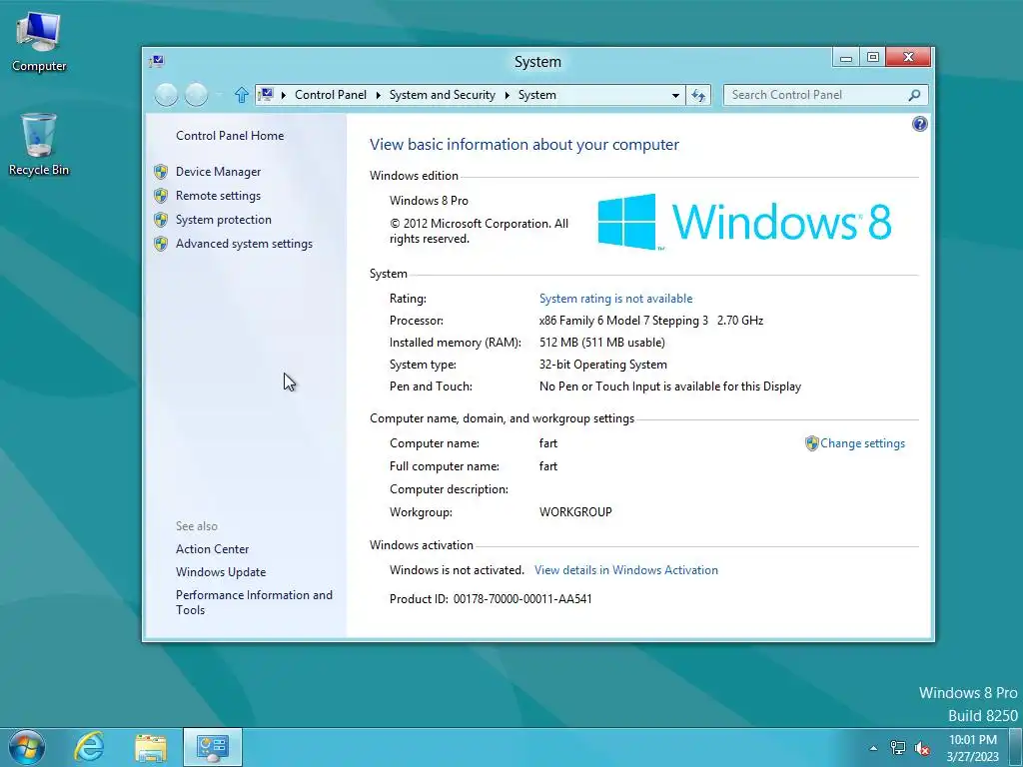
Task: Click the search magnifier icon
Action: click(914, 95)
